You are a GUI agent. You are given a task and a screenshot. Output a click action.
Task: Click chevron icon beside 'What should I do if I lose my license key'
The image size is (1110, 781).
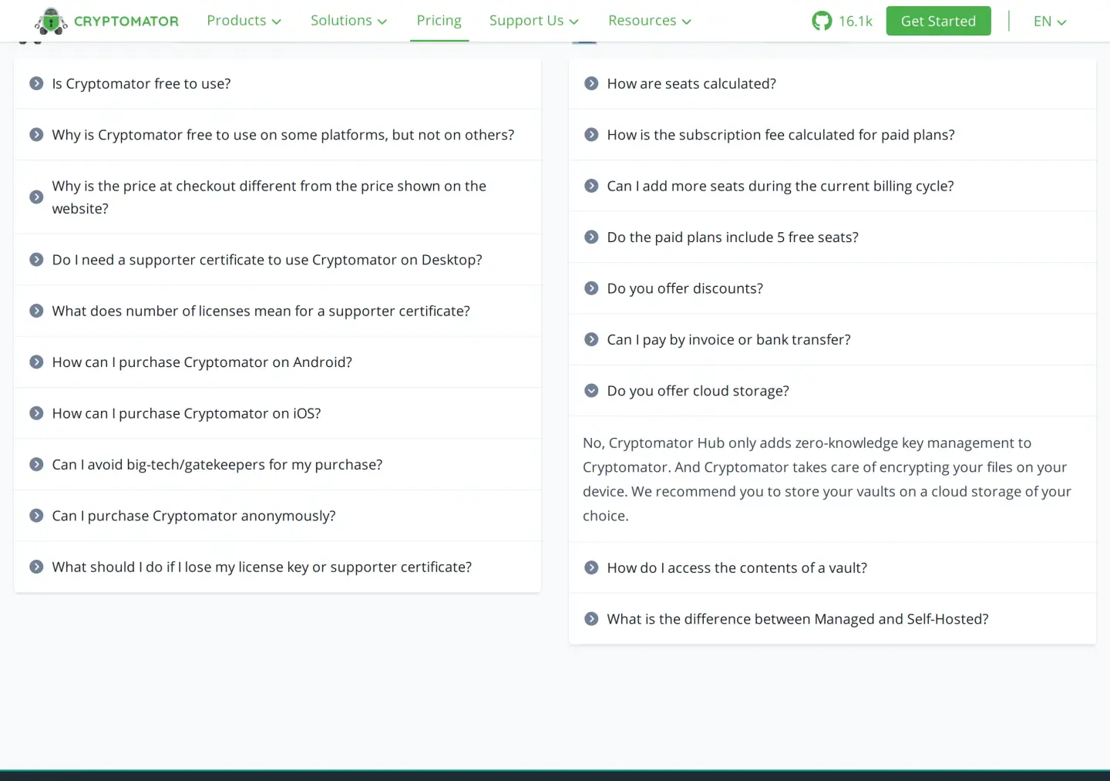click(x=36, y=567)
